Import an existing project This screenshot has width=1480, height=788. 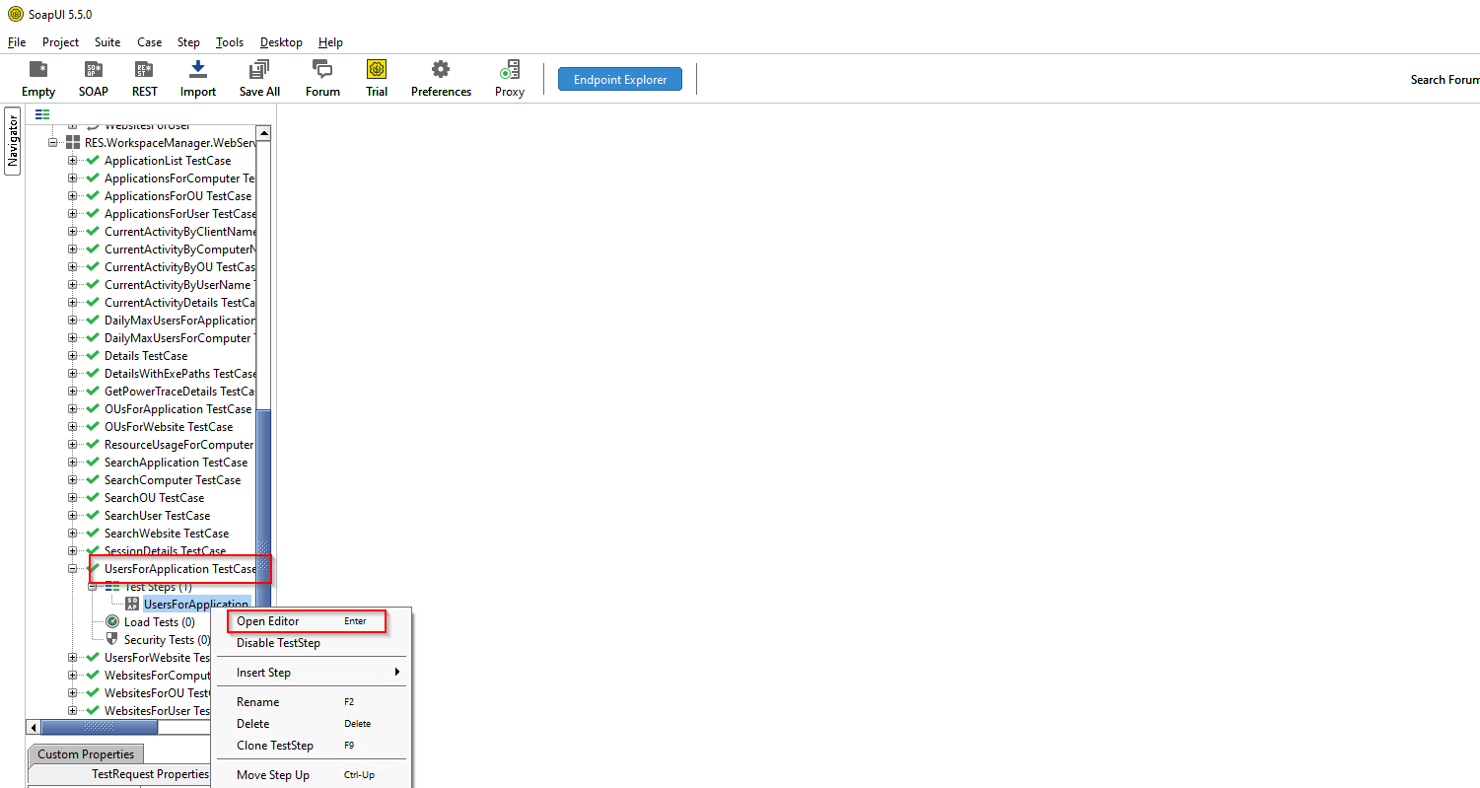[197, 78]
